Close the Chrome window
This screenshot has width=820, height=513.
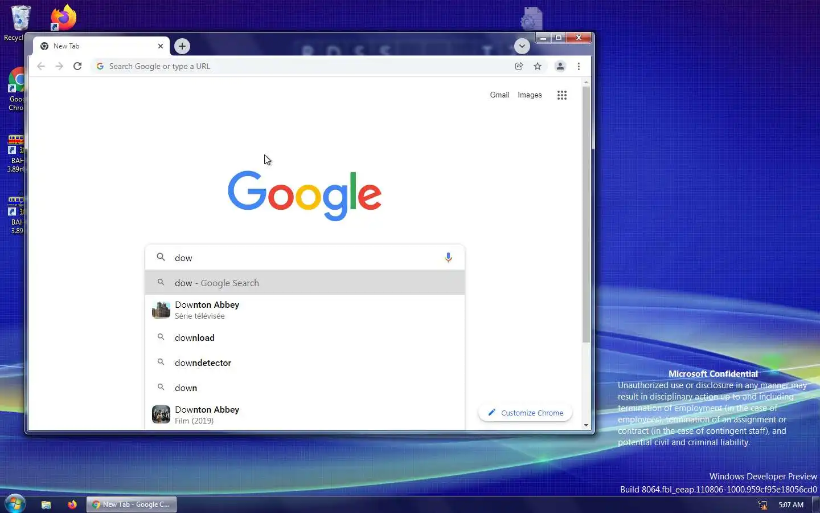click(x=579, y=38)
